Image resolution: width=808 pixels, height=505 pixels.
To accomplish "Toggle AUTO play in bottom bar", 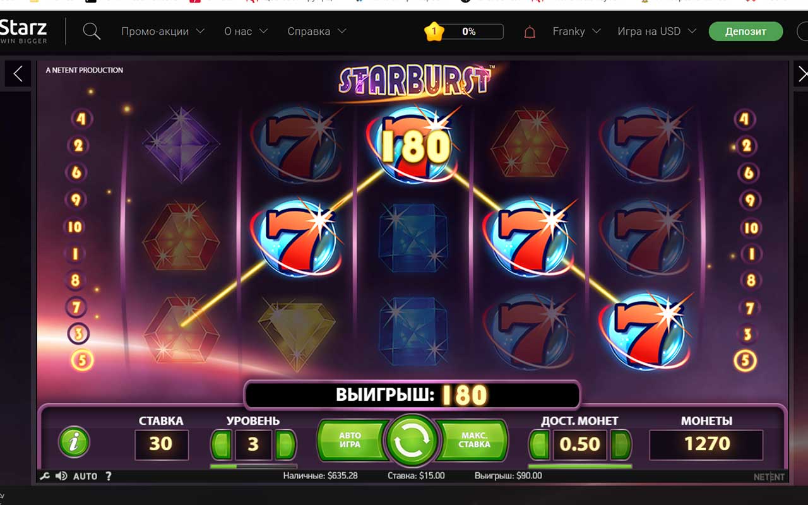I will (x=85, y=476).
